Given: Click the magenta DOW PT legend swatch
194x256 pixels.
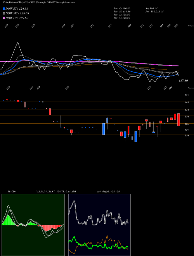Looking at the screenshot, I should point(4,18).
